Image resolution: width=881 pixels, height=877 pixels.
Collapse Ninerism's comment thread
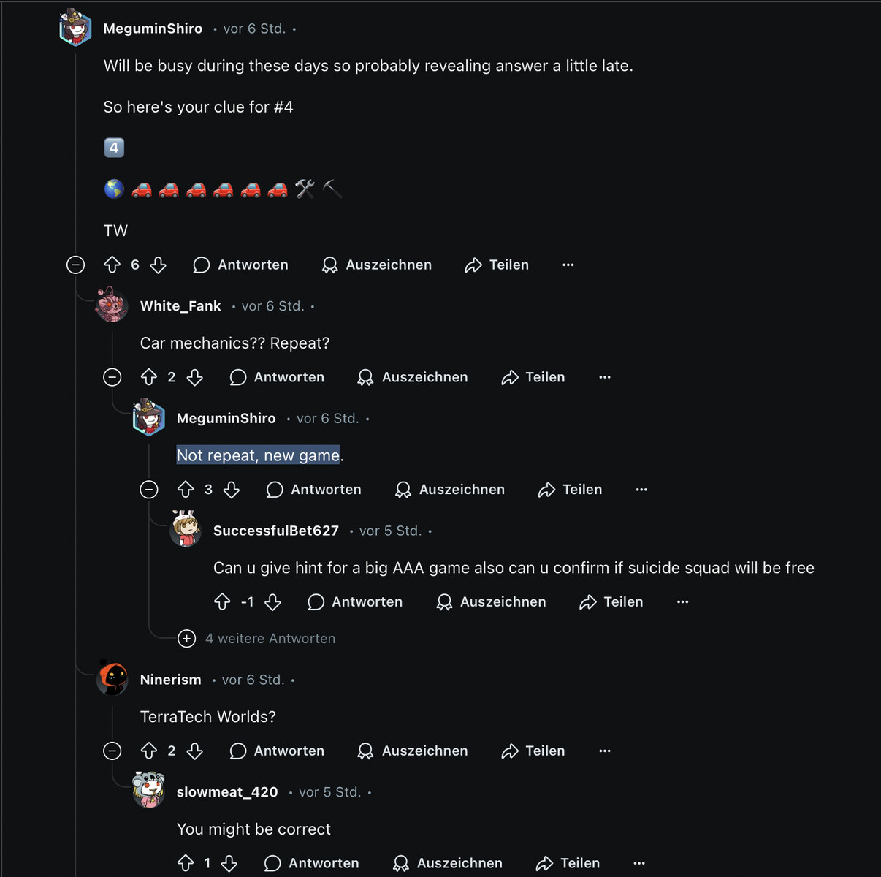coord(112,751)
